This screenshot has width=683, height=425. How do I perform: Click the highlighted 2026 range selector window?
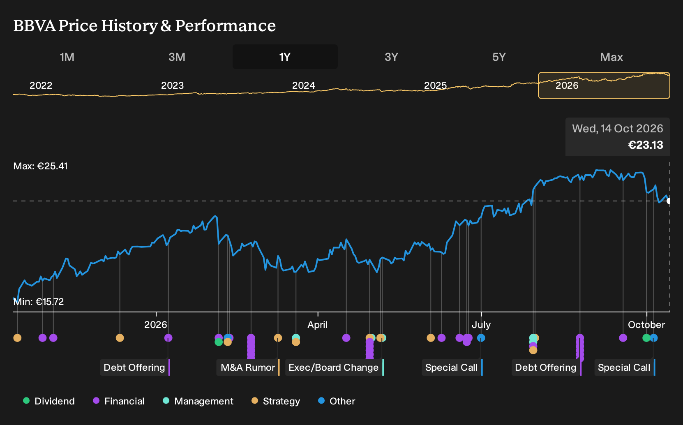click(x=604, y=85)
